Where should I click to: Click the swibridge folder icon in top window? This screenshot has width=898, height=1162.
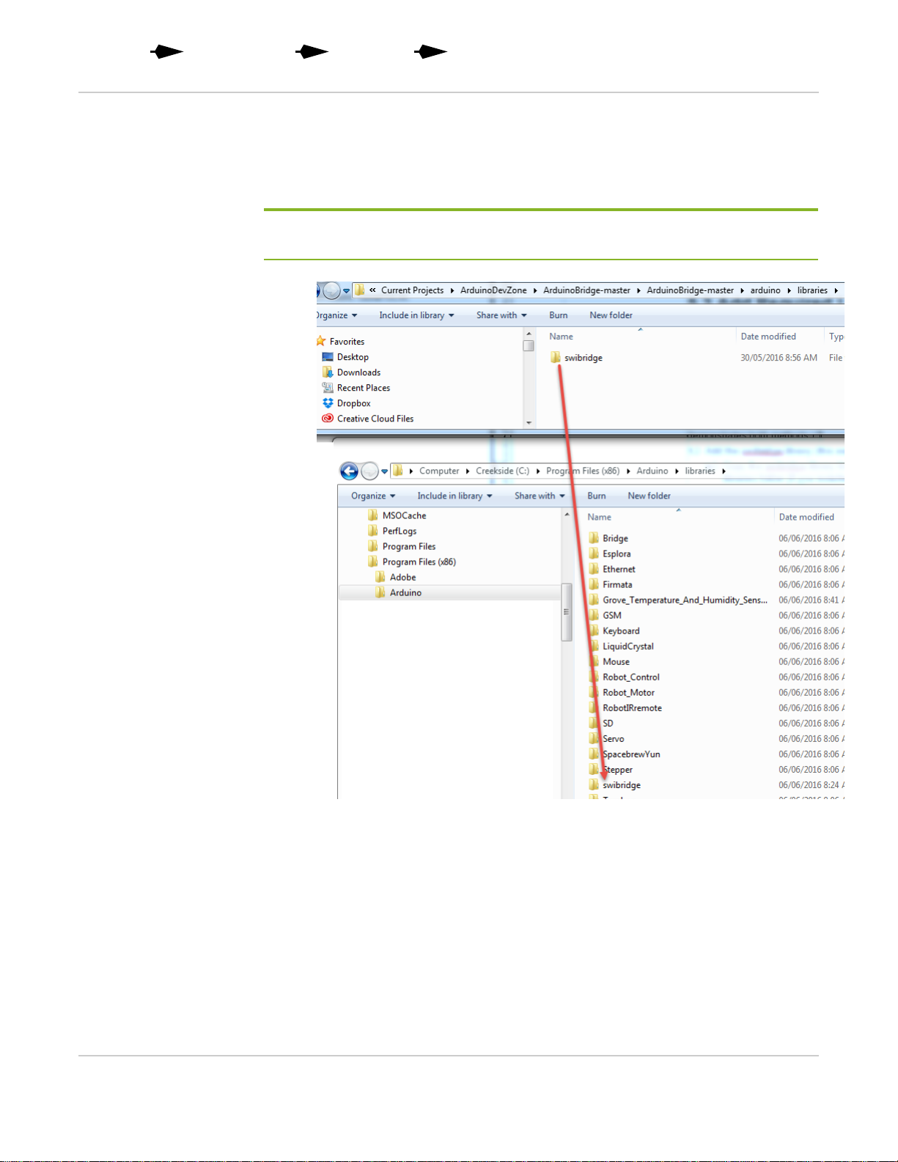[556, 358]
